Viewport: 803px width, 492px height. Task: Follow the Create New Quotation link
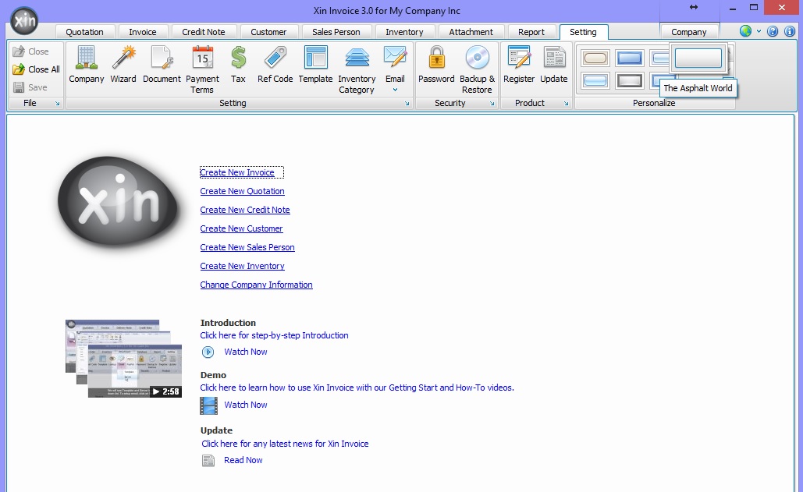242,191
